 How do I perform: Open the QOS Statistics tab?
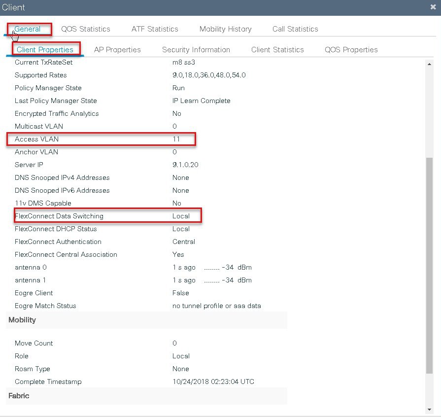(x=86, y=29)
